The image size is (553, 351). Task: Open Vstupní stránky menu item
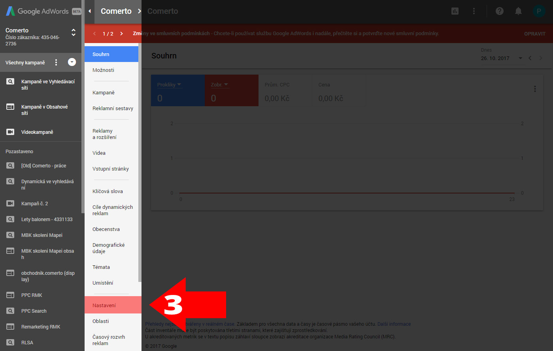tap(111, 169)
